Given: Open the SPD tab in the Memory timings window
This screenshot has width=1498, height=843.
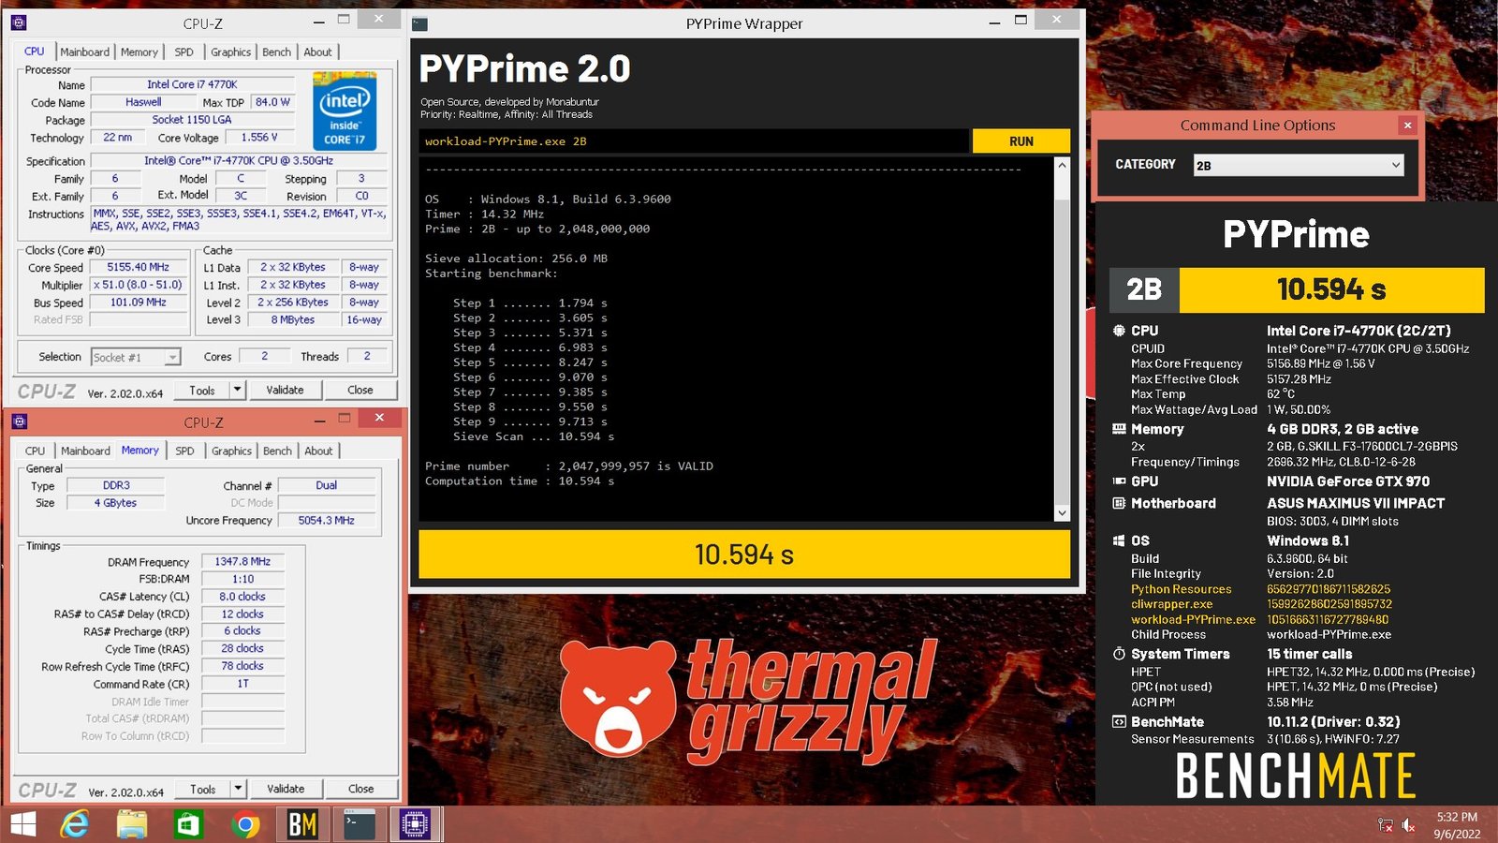Looking at the screenshot, I should [185, 451].
